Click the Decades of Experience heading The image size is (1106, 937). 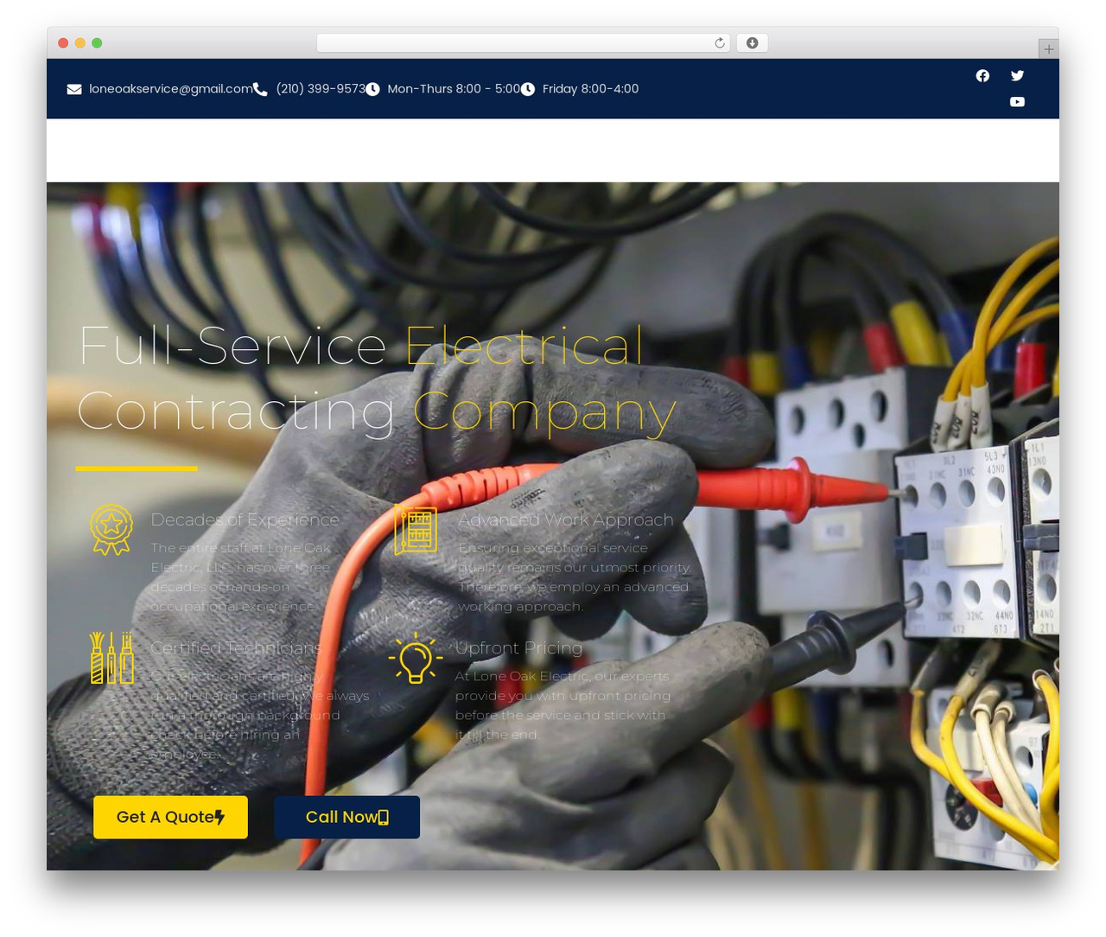click(x=245, y=519)
